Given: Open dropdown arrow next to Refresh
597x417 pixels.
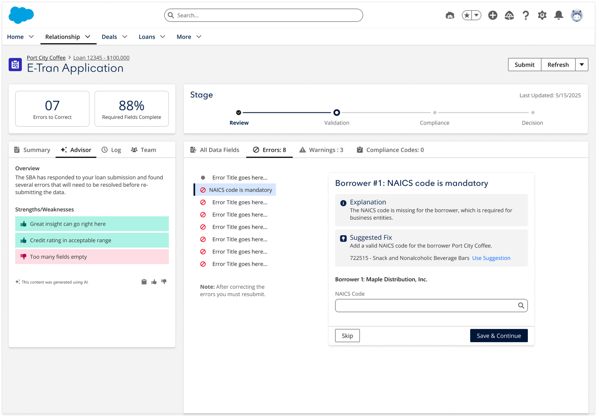Looking at the screenshot, I should [x=581, y=65].
